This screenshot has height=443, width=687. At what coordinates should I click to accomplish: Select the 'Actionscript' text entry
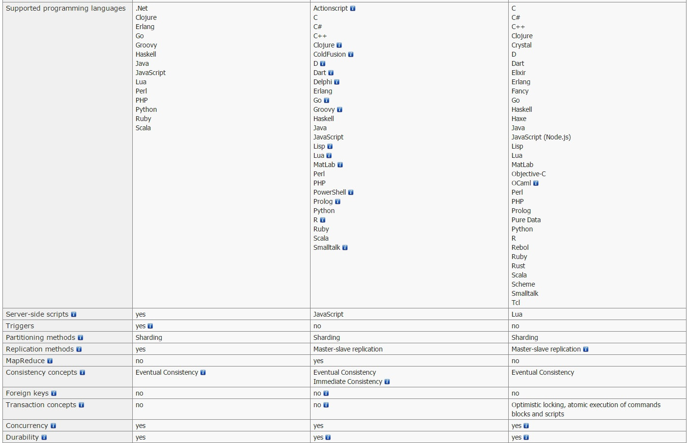pyautogui.click(x=330, y=8)
